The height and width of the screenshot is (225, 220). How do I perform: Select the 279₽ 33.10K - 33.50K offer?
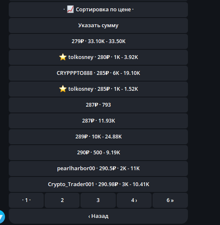point(98,41)
